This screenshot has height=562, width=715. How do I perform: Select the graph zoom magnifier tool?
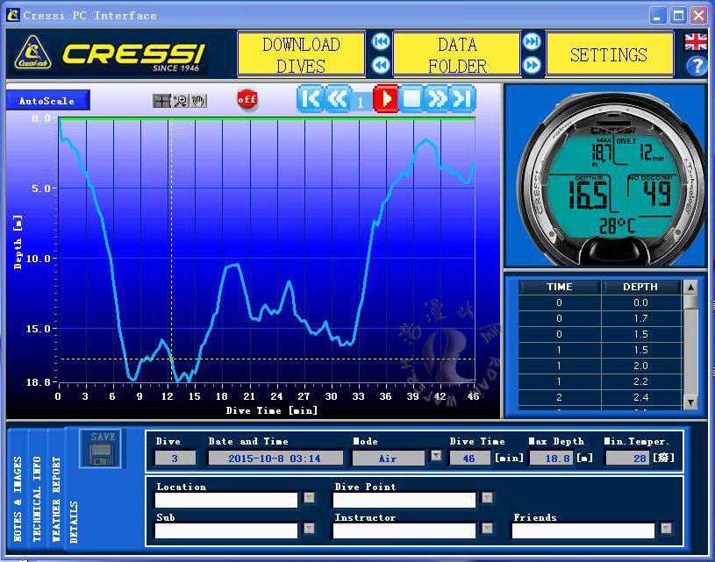181,101
